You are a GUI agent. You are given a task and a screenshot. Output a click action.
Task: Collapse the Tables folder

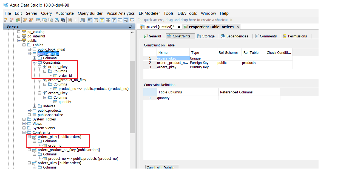click(24, 45)
